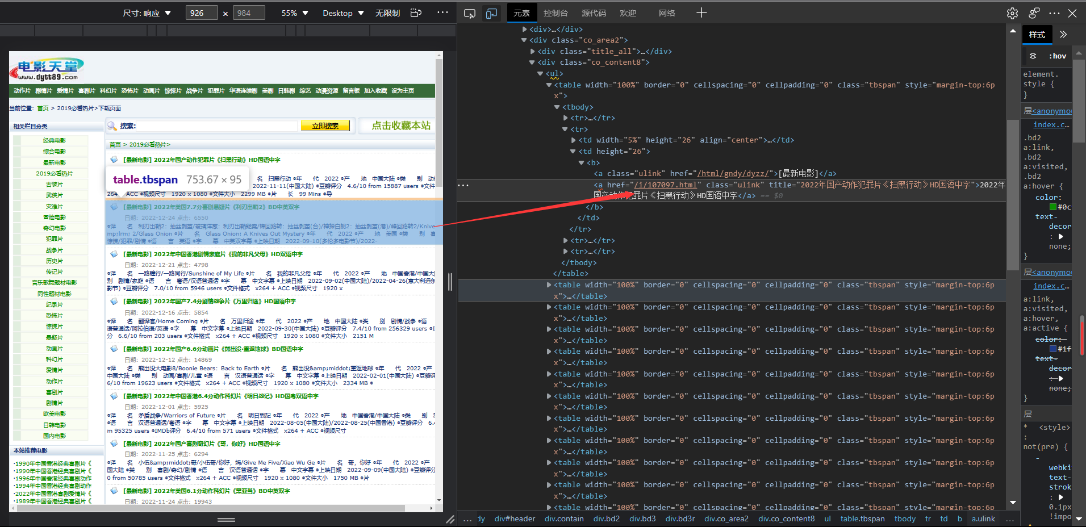The height and width of the screenshot is (527, 1086).
Task: Select table.tbspan in breadcrumb bar
Action: [x=863, y=519]
